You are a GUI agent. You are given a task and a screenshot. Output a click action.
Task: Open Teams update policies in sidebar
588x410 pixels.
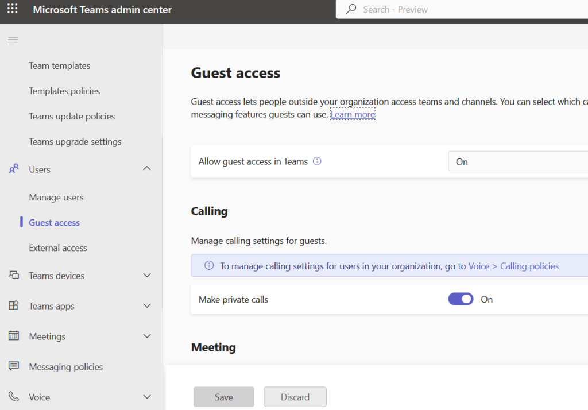point(72,117)
